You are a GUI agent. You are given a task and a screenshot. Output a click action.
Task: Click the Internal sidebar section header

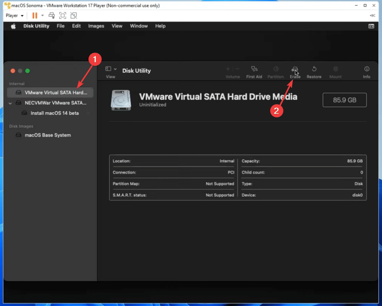click(x=17, y=84)
